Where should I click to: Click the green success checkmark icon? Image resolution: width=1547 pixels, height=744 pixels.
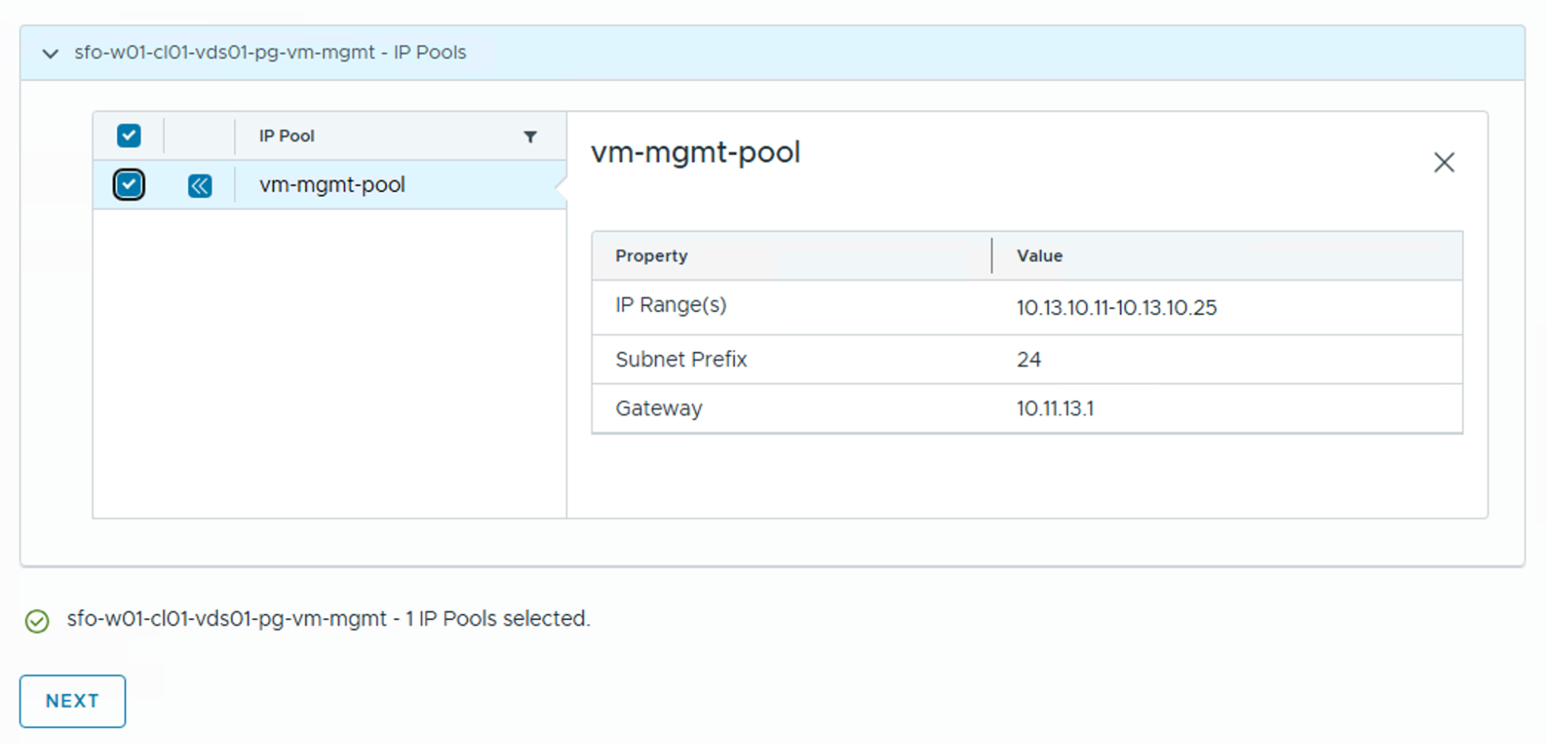37,621
